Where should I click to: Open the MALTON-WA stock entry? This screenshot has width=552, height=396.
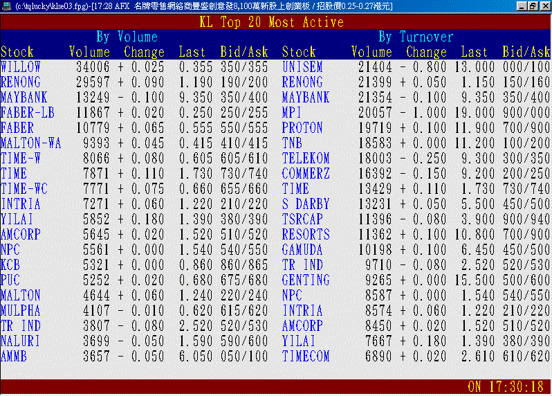(x=31, y=143)
